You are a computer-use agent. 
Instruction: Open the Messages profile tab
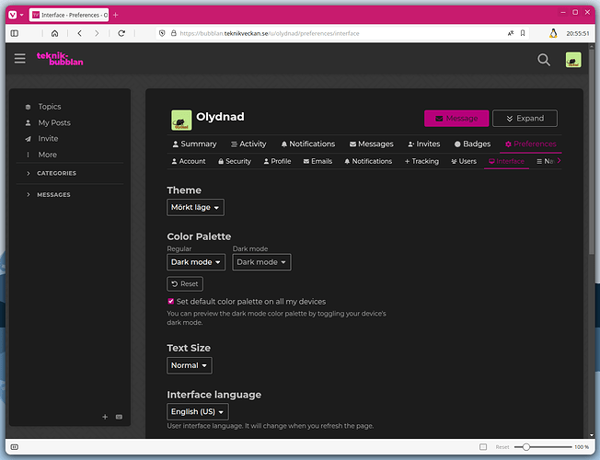click(x=372, y=144)
